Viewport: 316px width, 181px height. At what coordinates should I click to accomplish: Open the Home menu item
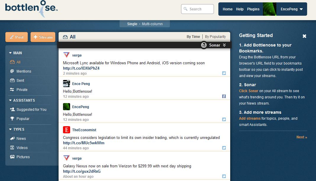click(x=228, y=9)
